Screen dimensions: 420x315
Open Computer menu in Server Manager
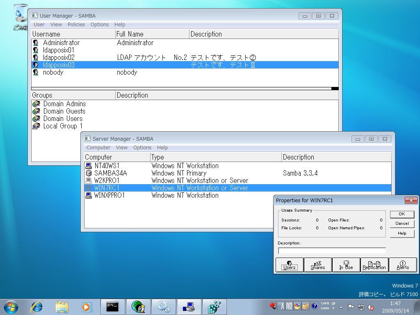point(98,147)
